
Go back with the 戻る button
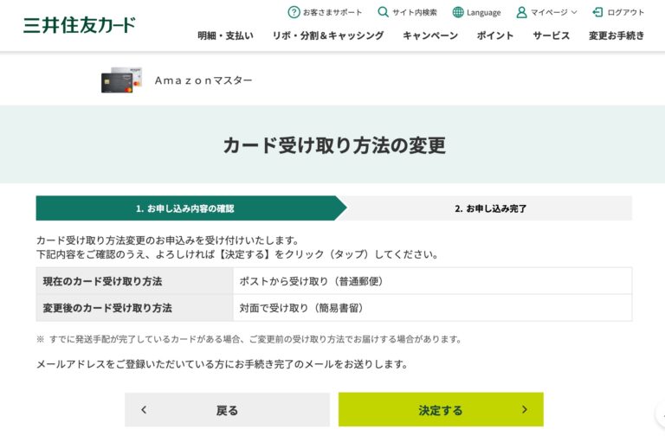(x=227, y=410)
